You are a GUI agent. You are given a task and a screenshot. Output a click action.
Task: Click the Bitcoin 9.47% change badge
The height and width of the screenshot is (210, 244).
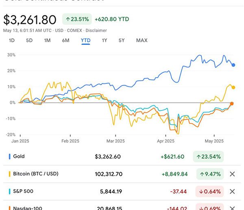coord(210,174)
